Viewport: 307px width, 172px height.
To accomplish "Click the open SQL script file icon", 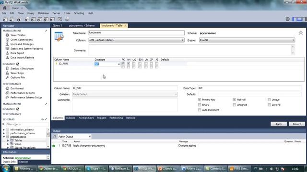I will coord(12,19).
